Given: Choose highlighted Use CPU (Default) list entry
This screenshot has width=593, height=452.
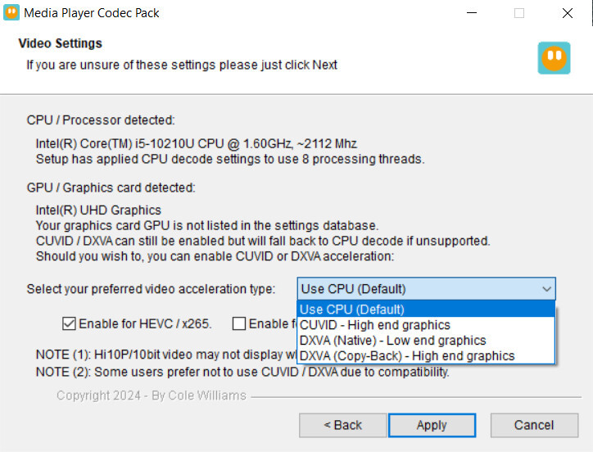Looking at the screenshot, I should 426,310.
